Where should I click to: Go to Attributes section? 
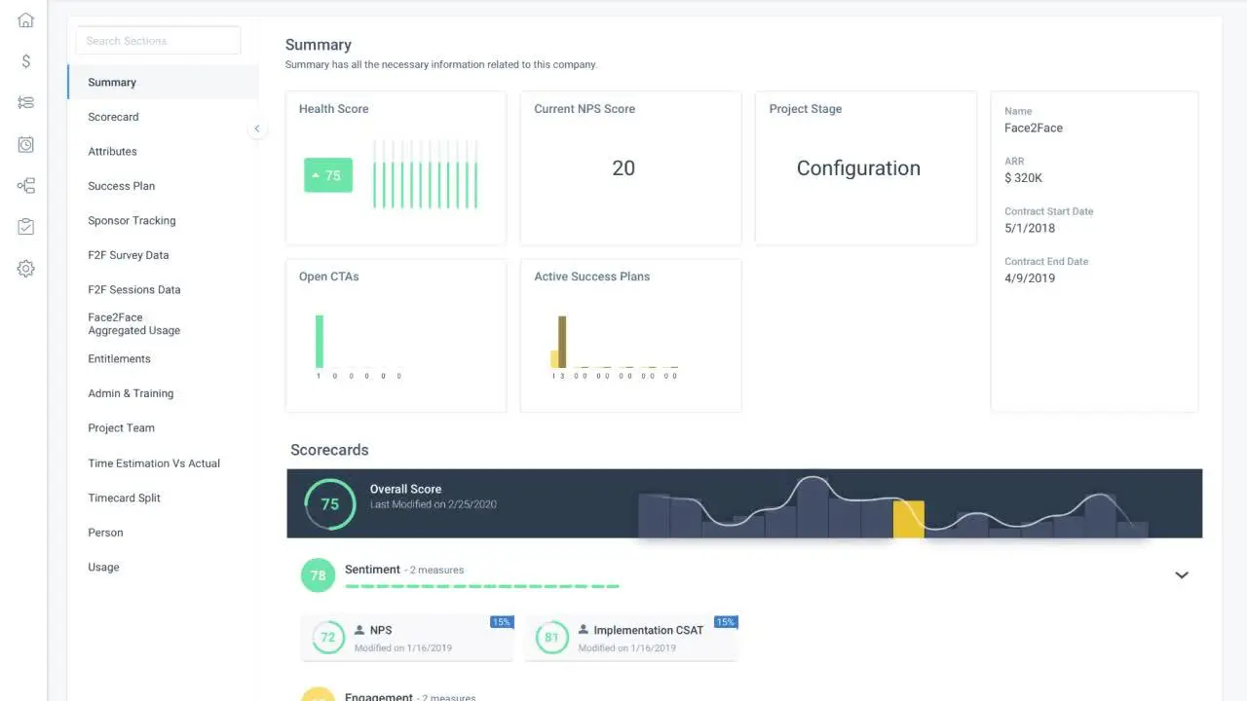pos(112,151)
